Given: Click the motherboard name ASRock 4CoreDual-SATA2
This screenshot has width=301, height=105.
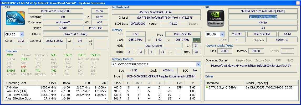Looking at the screenshot, I should pos(156,12).
